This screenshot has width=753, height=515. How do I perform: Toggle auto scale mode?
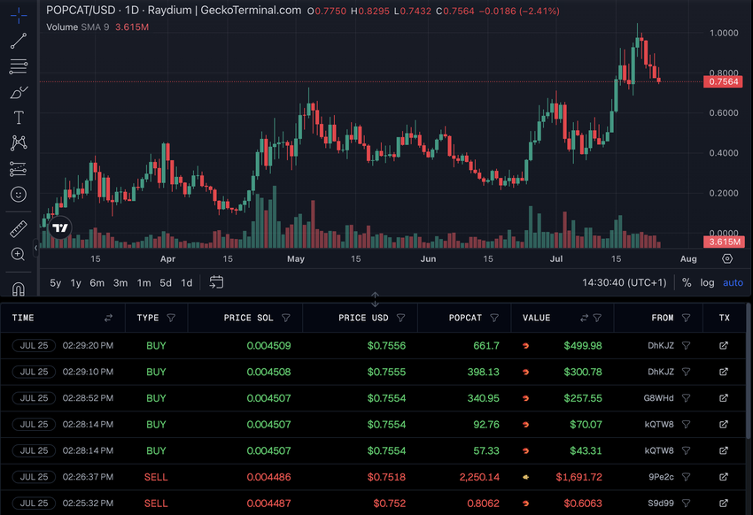coord(733,283)
